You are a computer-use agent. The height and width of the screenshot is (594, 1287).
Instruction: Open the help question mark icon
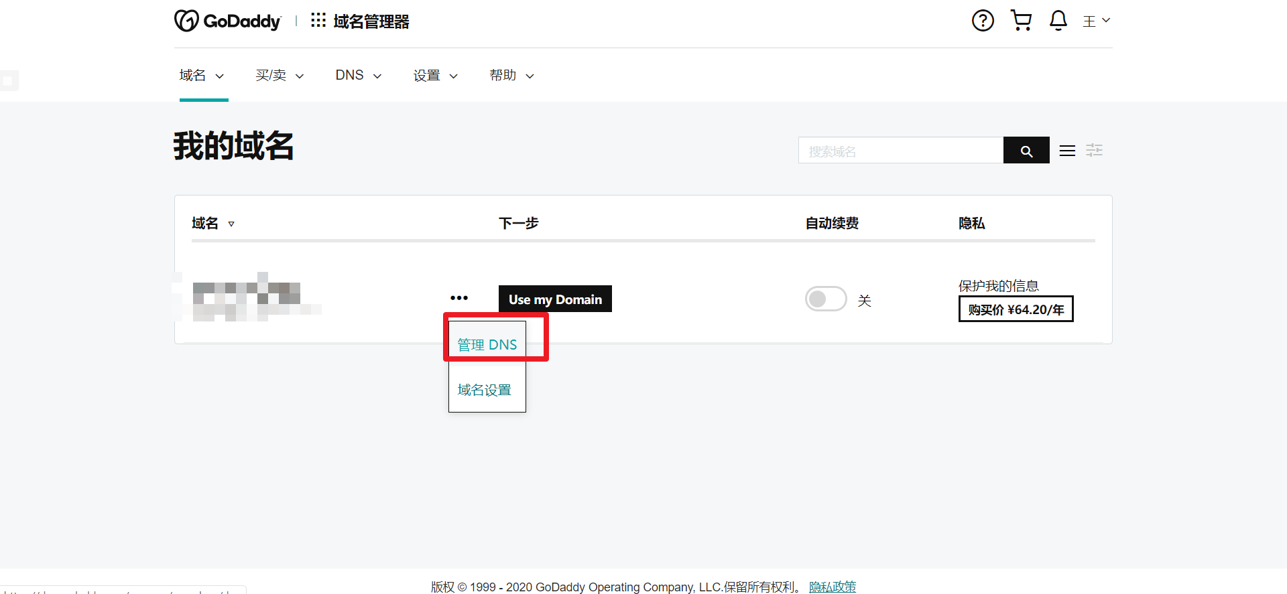coord(983,21)
